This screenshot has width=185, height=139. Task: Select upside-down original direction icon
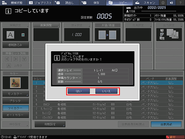[x=24, y=59]
